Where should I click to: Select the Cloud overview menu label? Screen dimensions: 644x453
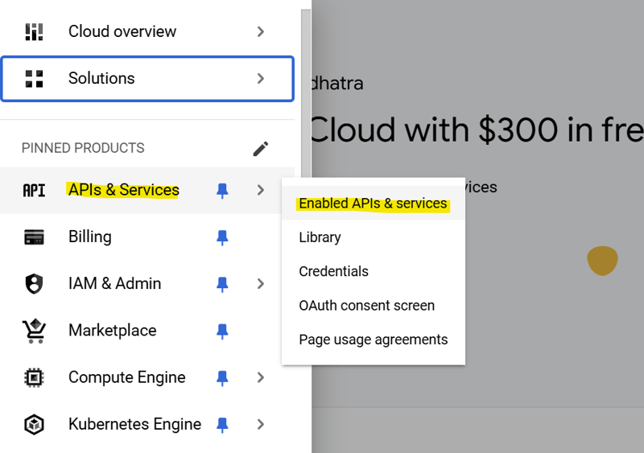[x=122, y=31]
